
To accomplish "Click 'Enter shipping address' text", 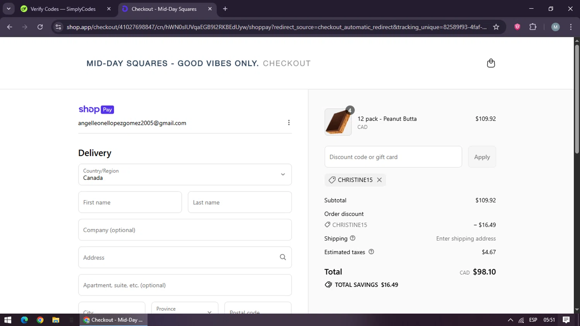I will click(x=466, y=238).
